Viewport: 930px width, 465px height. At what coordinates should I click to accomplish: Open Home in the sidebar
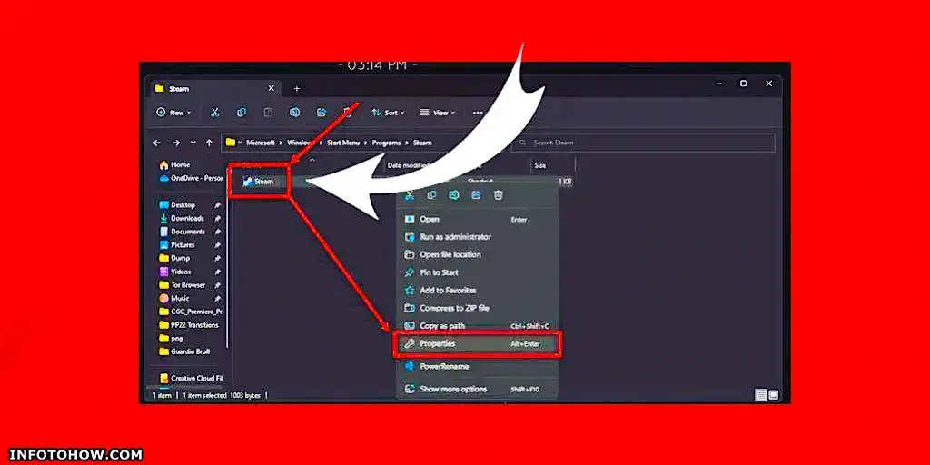[175, 165]
